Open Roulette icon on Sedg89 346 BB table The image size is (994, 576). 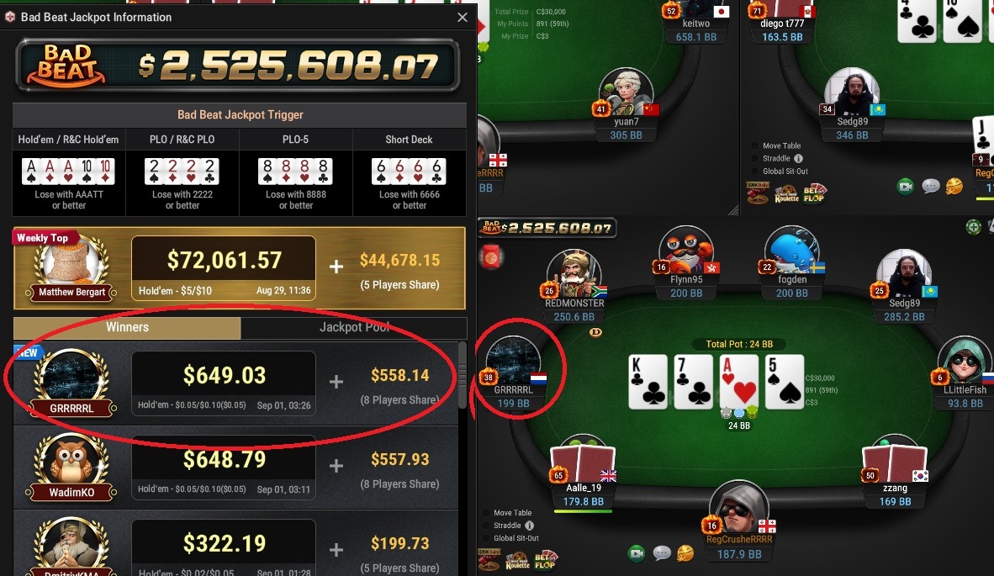pos(785,193)
